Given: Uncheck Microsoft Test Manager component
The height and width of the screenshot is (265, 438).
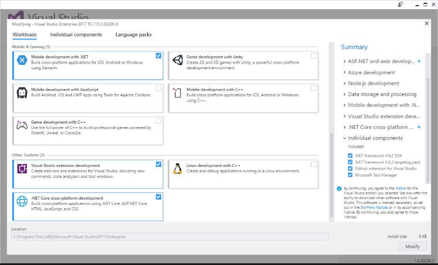Looking at the screenshot, I should click(x=350, y=175).
